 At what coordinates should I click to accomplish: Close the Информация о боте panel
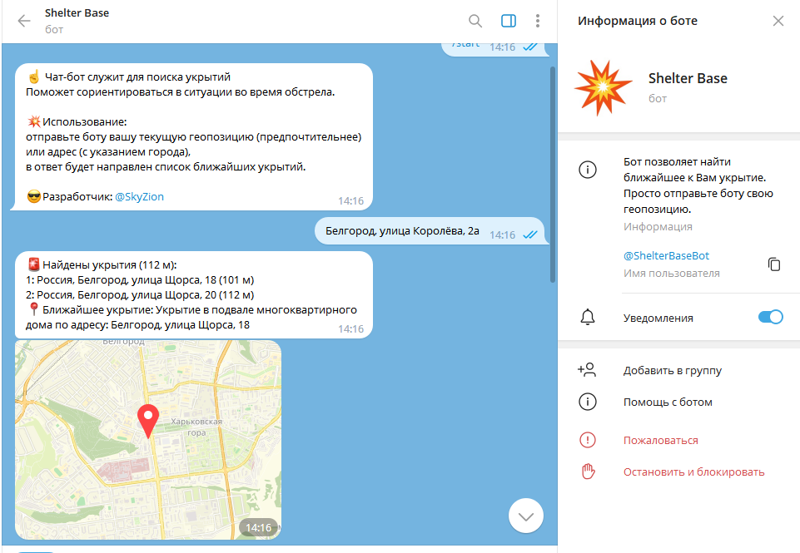pos(778,21)
